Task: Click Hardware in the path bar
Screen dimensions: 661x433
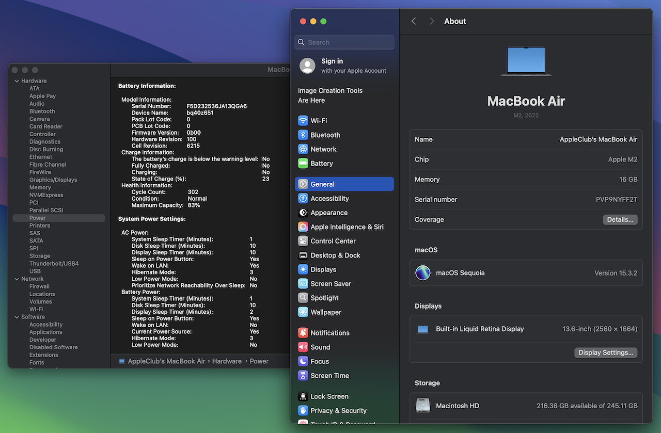Action: (x=227, y=361)
